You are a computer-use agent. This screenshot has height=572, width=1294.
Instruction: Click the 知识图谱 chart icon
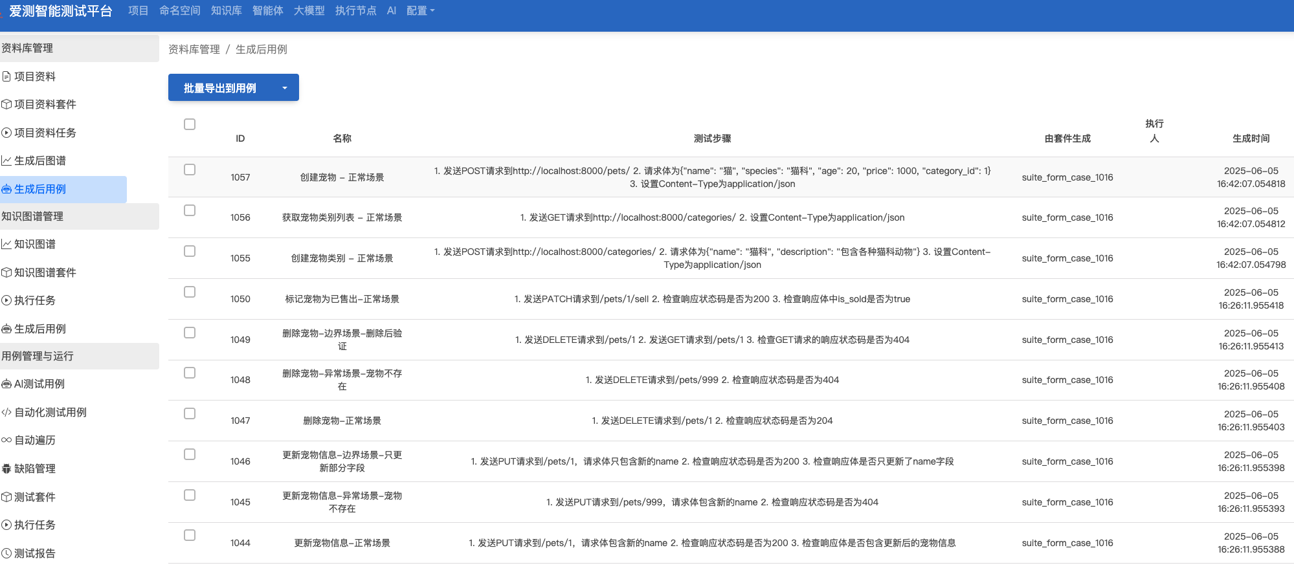6,244
